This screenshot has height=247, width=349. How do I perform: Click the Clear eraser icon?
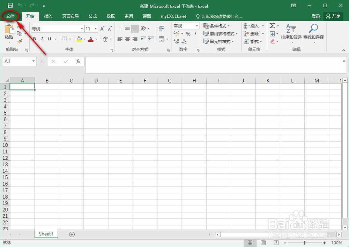point(272,41)
